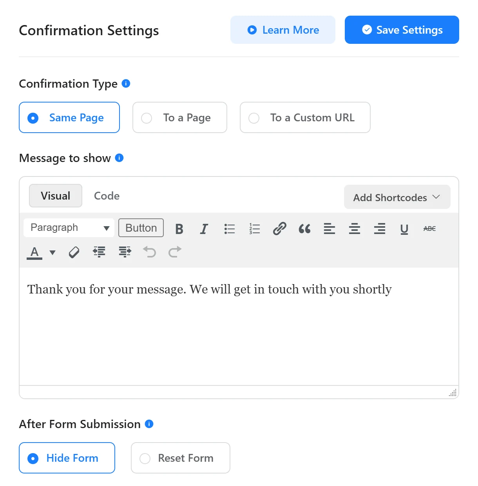
Task: Toggle italic formatting in editor toolbar
Action: (x=204, y=229)
